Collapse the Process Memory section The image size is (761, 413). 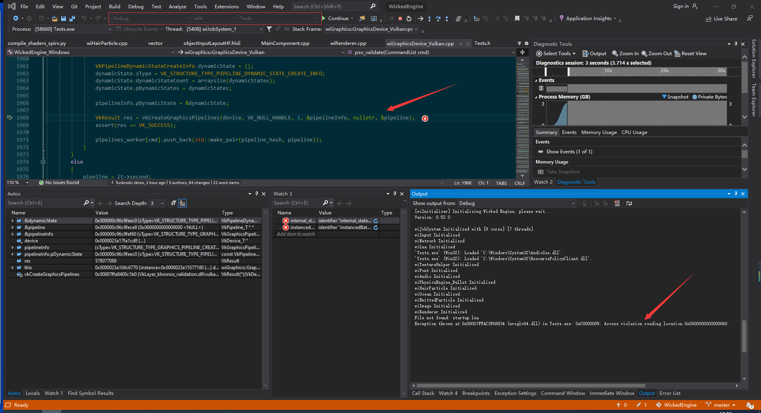click(536, 97)
